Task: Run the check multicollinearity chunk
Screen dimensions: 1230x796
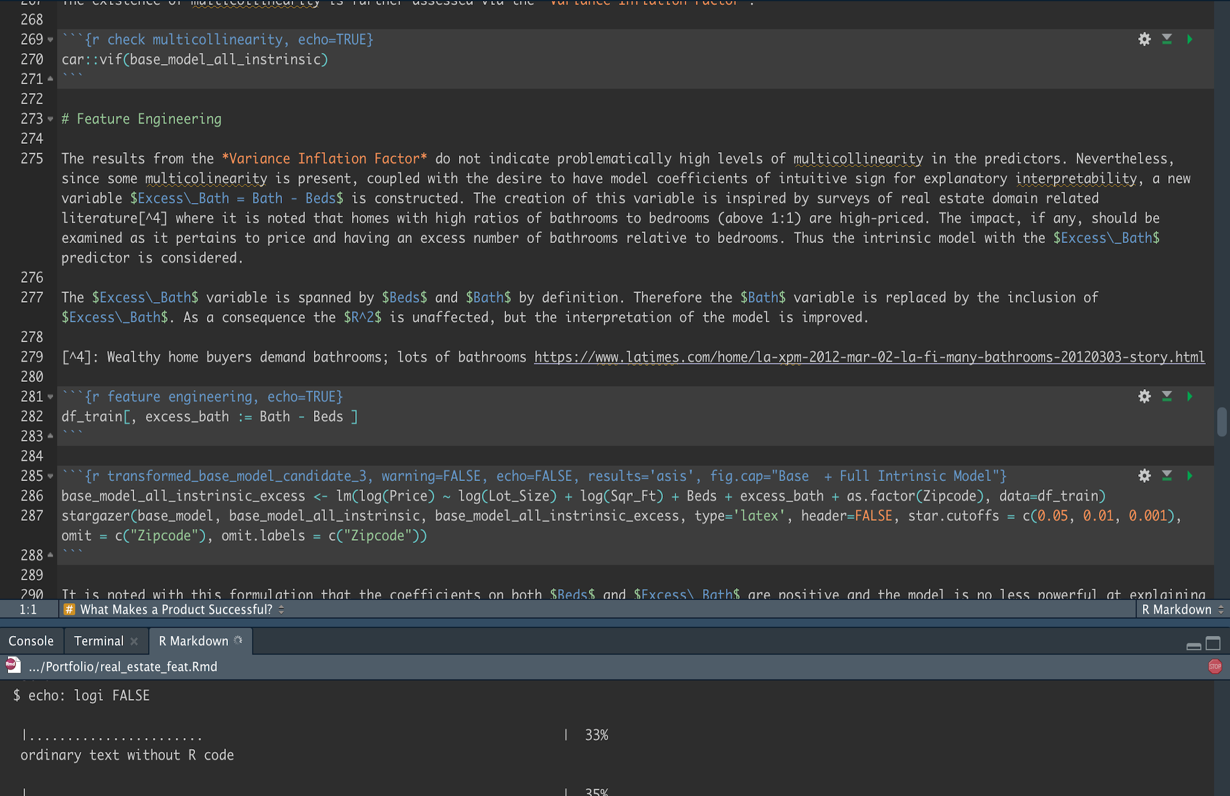Action: pos(1189,40)
